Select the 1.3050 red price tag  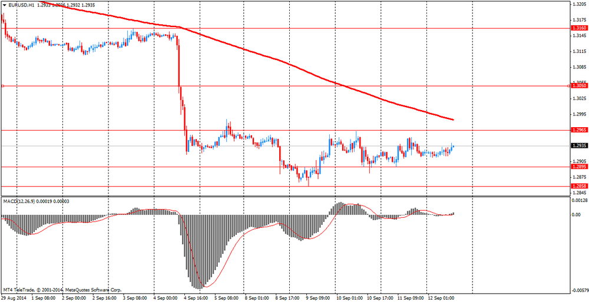pyautogui.click(x=578, y=86)
